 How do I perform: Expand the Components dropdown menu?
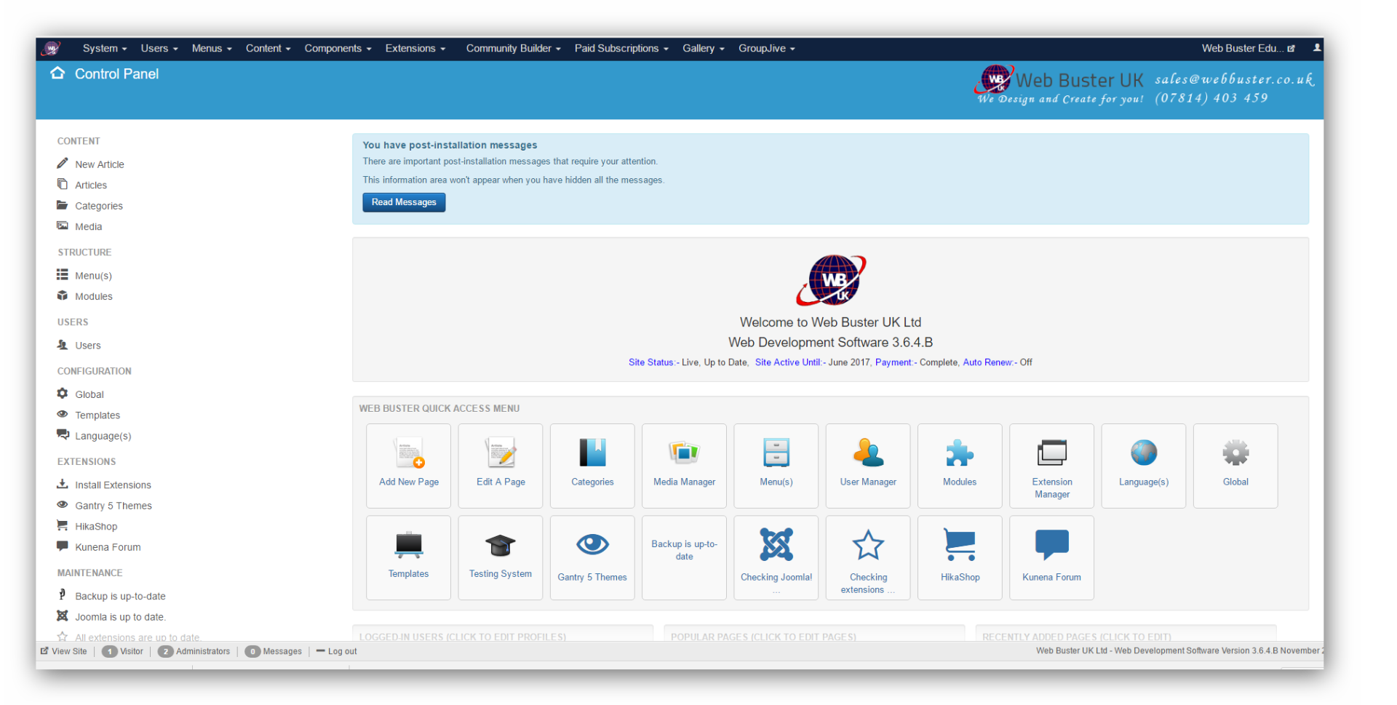coord(338,48)
